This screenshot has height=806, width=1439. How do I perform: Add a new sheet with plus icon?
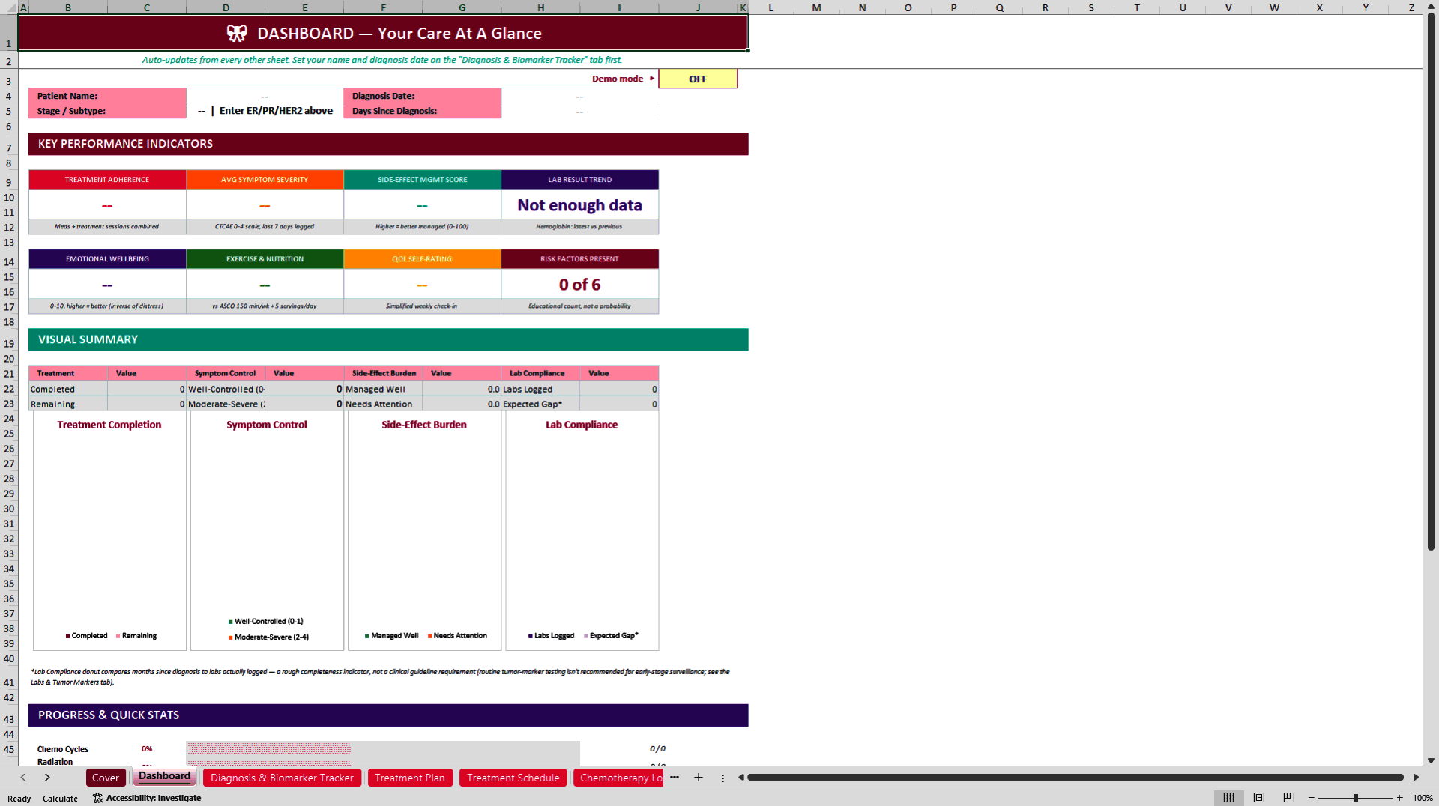pyautogui.click(x=699, y=778)
